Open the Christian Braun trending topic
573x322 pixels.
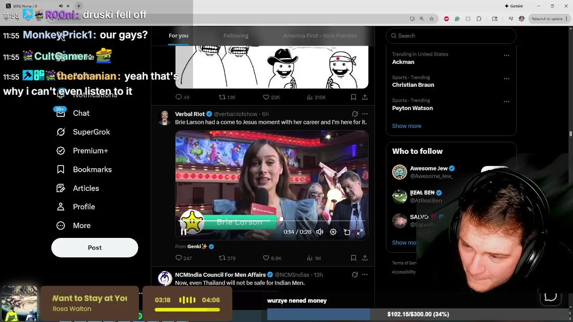coord(413,85)
